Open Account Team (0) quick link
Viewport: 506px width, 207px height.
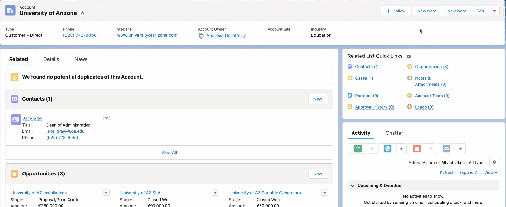pyautogui.click(x=432, y=96)
